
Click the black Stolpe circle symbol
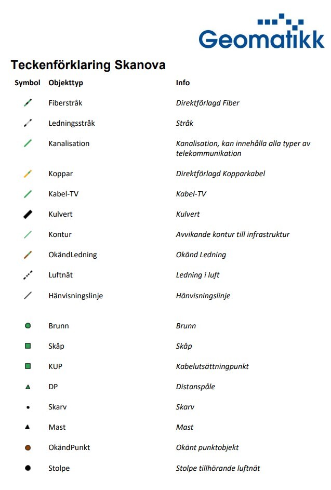pos(28,468)
